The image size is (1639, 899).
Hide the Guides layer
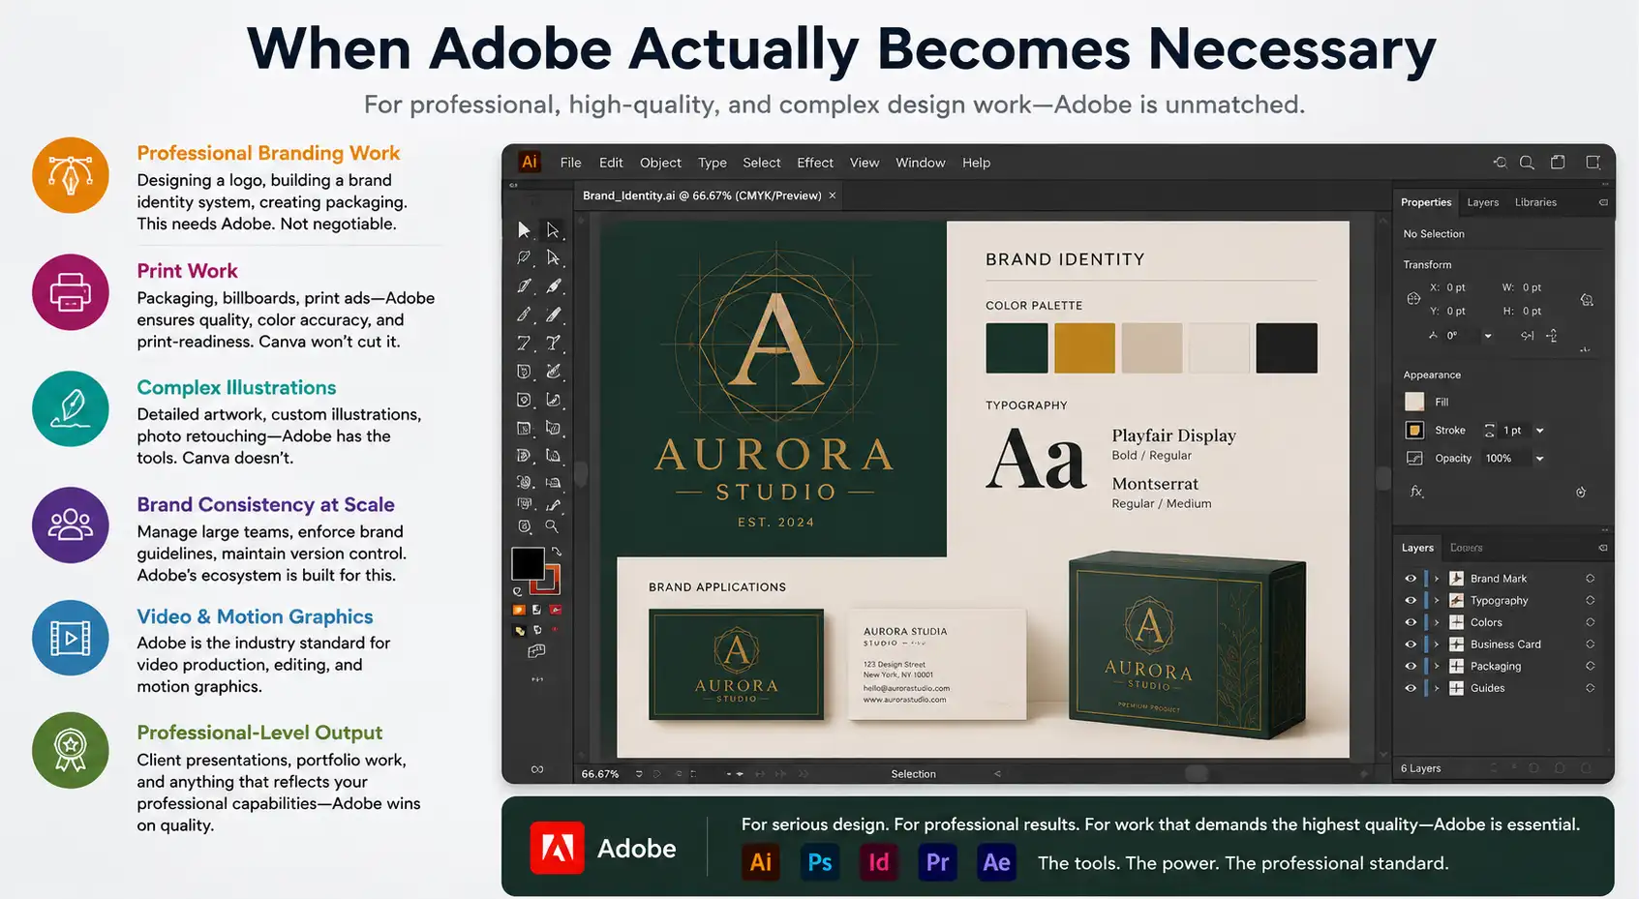pyautogui.click(x=1411, y=688)
